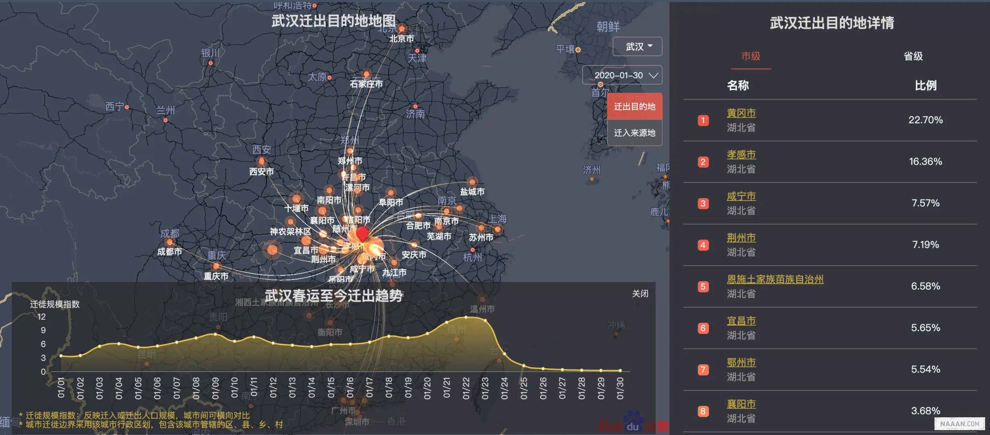
Task: Click the 北京市 map marker
Action: tap(402, 29)
